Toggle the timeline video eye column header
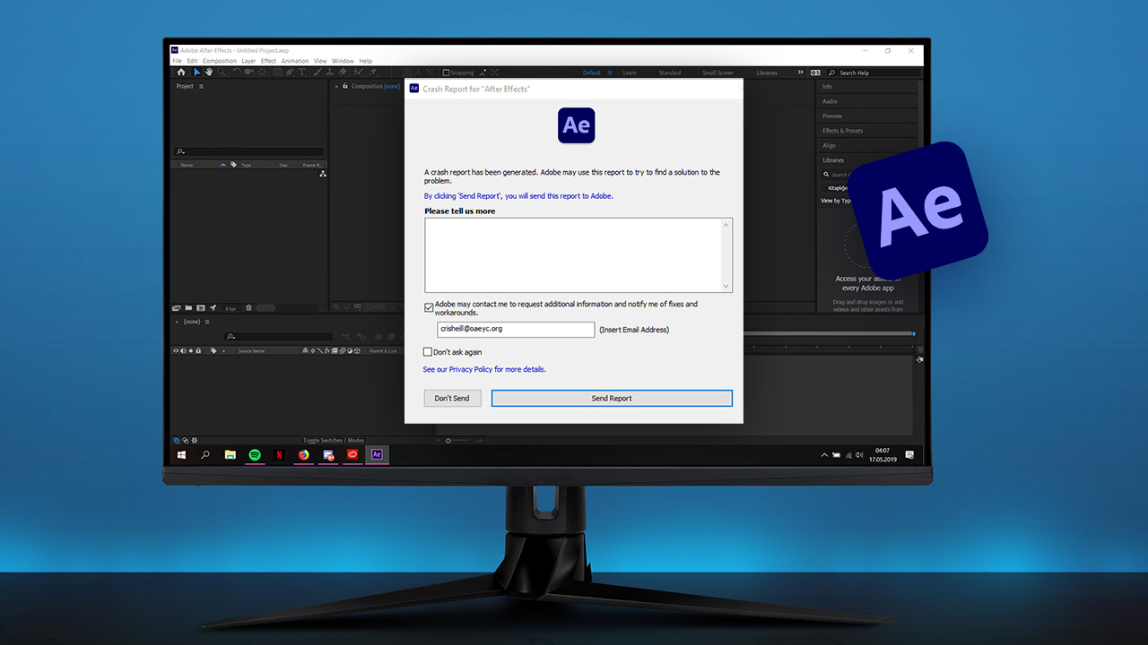The image size is (1148, 645). (x=176, y=350)
